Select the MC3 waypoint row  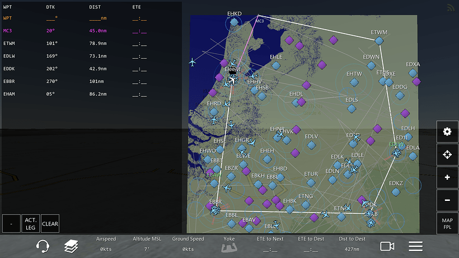pyautogui.click(x=91, y=31)
